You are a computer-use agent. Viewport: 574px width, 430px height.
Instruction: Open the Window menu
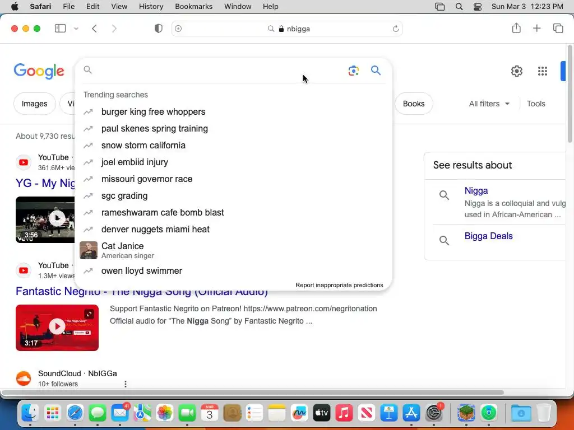238,7
